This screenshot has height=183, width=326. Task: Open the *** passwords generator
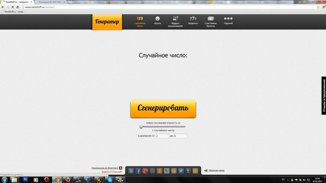click(228, 20)
